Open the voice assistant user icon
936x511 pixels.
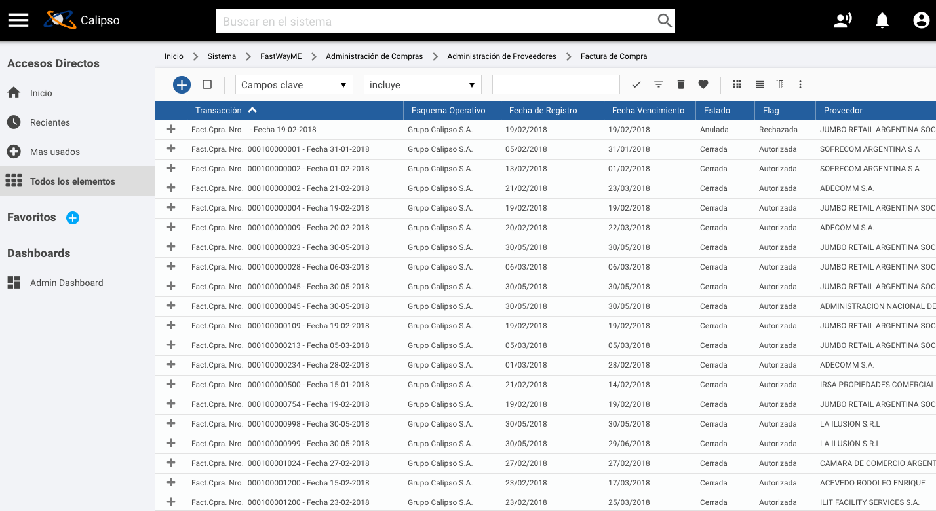(842, 20)
